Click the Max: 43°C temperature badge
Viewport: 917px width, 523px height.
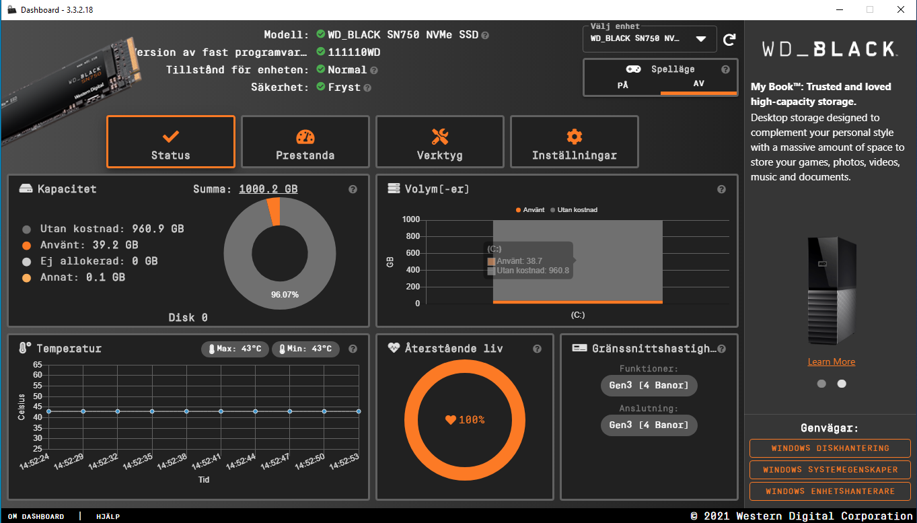click(235, 349)
